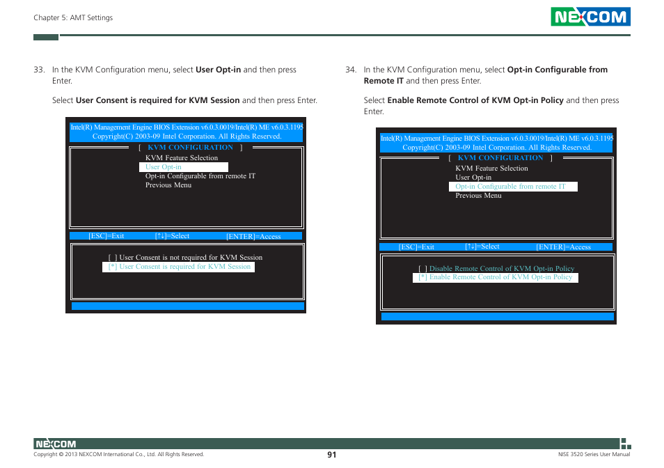
Task: Click the step 34 instruction number
Action: (351, 70)
